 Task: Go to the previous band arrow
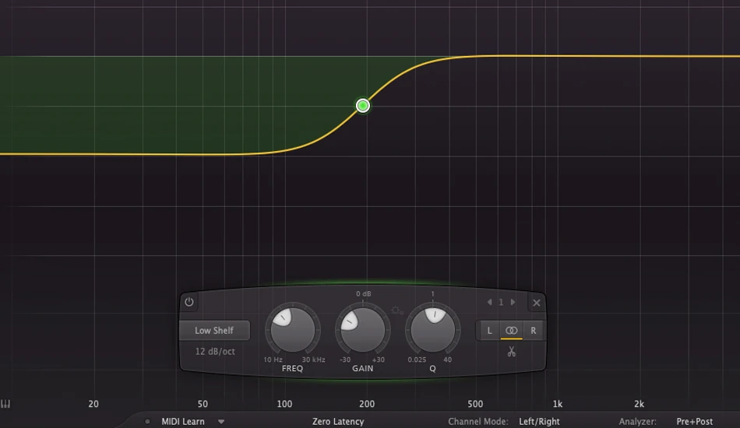pyautogui.click(x=489, y=302)
